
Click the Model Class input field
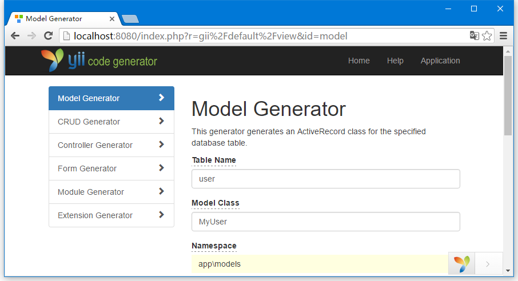(x=326, y=222)
